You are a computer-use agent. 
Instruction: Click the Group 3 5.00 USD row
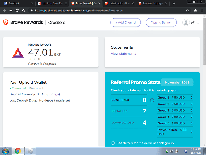[175, 110]
